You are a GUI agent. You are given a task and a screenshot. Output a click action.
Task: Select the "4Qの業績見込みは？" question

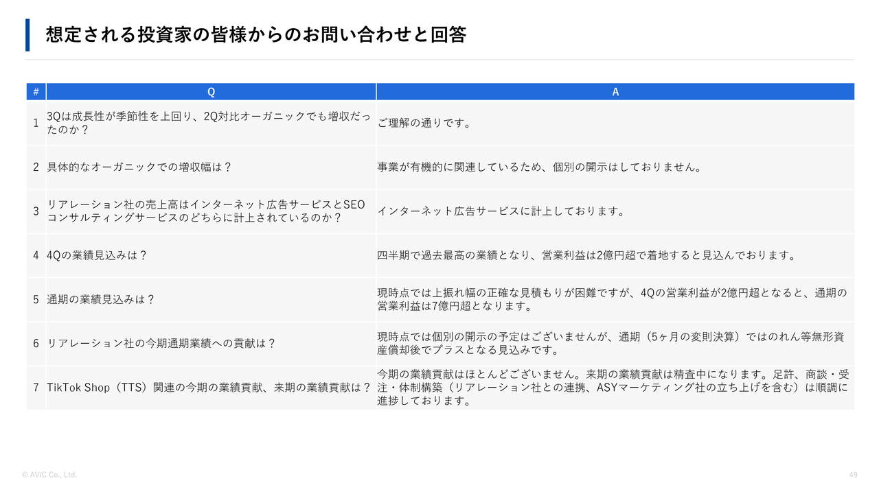point(97,255)
